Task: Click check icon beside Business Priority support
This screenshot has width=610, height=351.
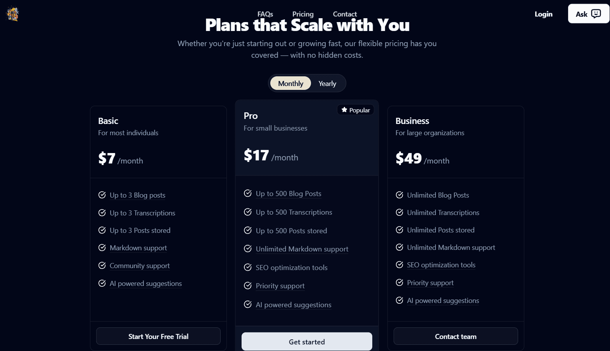Action: pyautogui.click(x=399, y=282)
